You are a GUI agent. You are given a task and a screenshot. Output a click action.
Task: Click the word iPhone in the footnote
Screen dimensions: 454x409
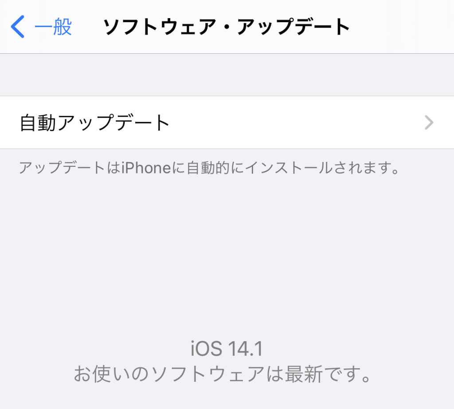(146, 168)
